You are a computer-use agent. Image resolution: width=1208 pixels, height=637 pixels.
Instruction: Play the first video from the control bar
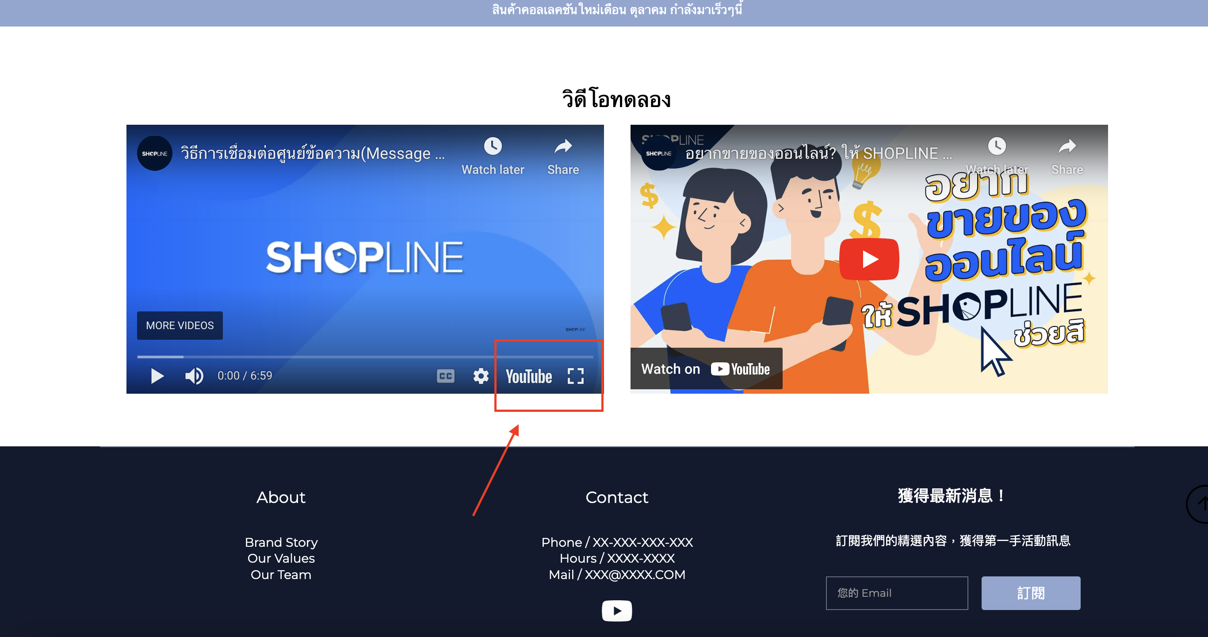coord(157,376)
